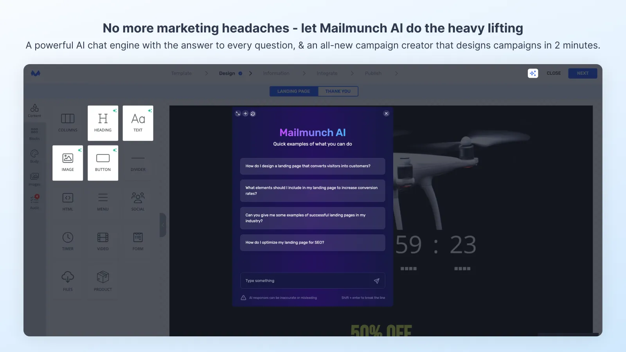Select the Heading content block

click(x=103, y=123)
